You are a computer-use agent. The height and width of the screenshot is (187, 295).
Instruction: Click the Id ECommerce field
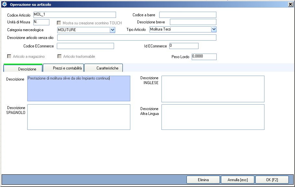pos(184,46)
